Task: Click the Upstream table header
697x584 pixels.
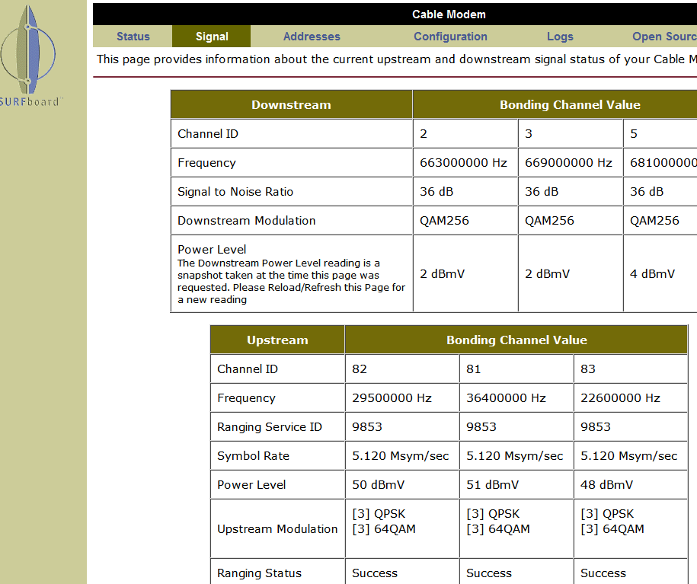Action: pyautogui.click(x=277, y=340)
